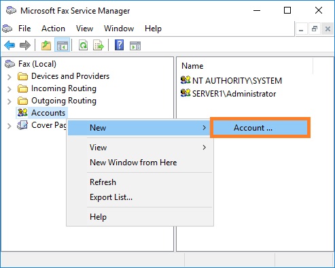Select NT AUTHORITY\SYSTEM in list
The image size is (335, 268).
pos(237,81)
